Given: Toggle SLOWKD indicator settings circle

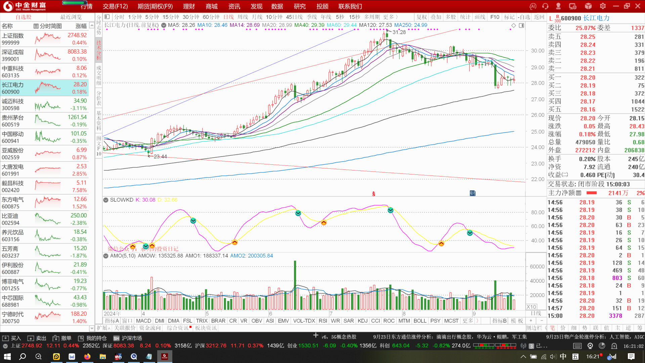Looking at the screenshot, I should [x=106, y=200].
